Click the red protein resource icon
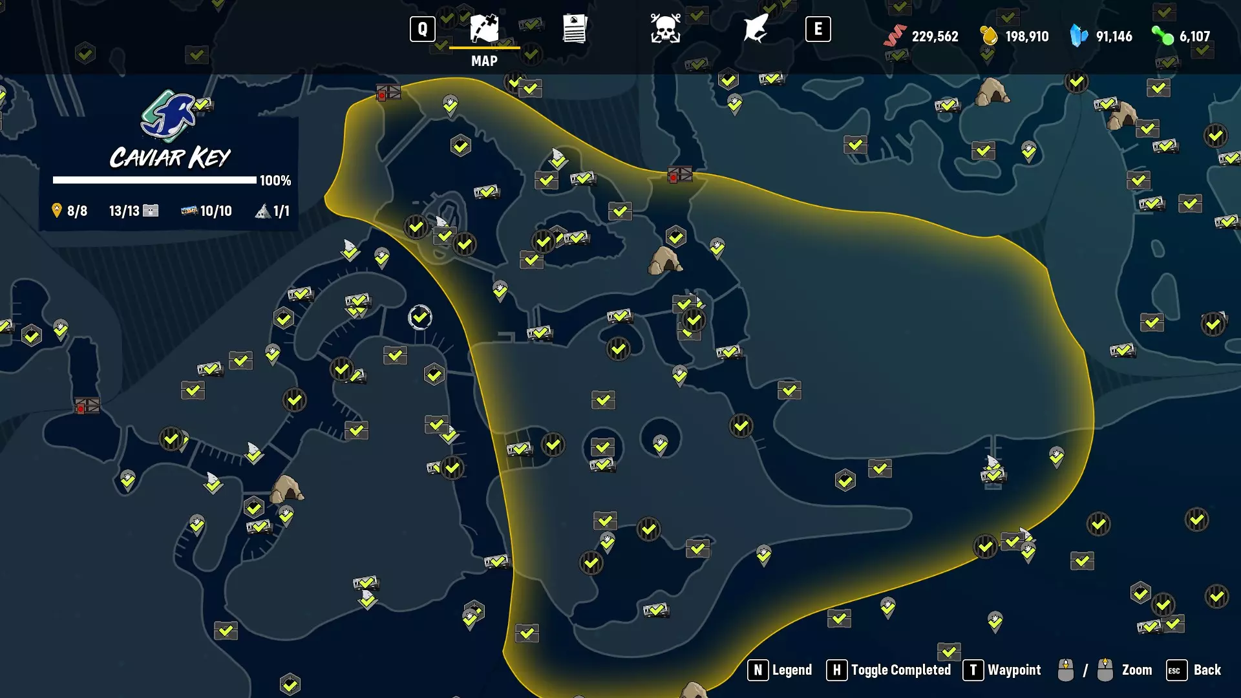Screen dimensions: 1241x698 895,36
